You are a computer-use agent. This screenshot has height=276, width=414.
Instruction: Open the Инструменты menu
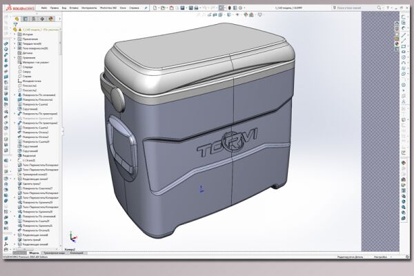89,8
